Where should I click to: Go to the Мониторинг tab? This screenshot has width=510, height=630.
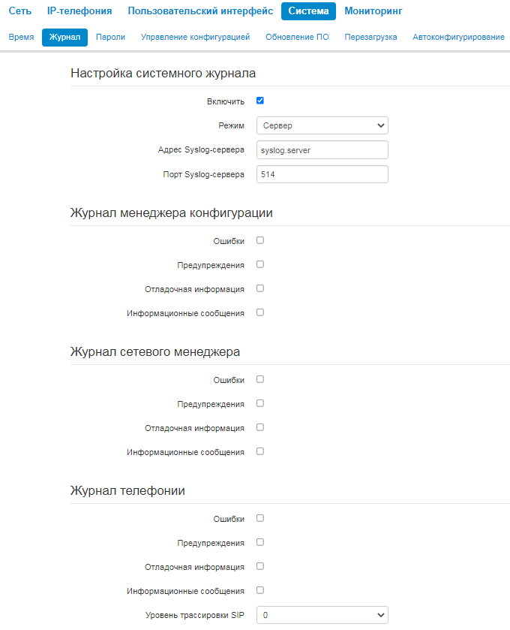(373, 11)
